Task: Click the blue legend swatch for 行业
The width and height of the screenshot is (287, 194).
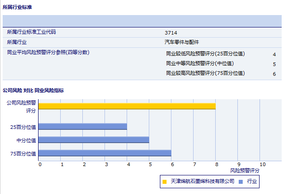Action: (x=240, y=182)
